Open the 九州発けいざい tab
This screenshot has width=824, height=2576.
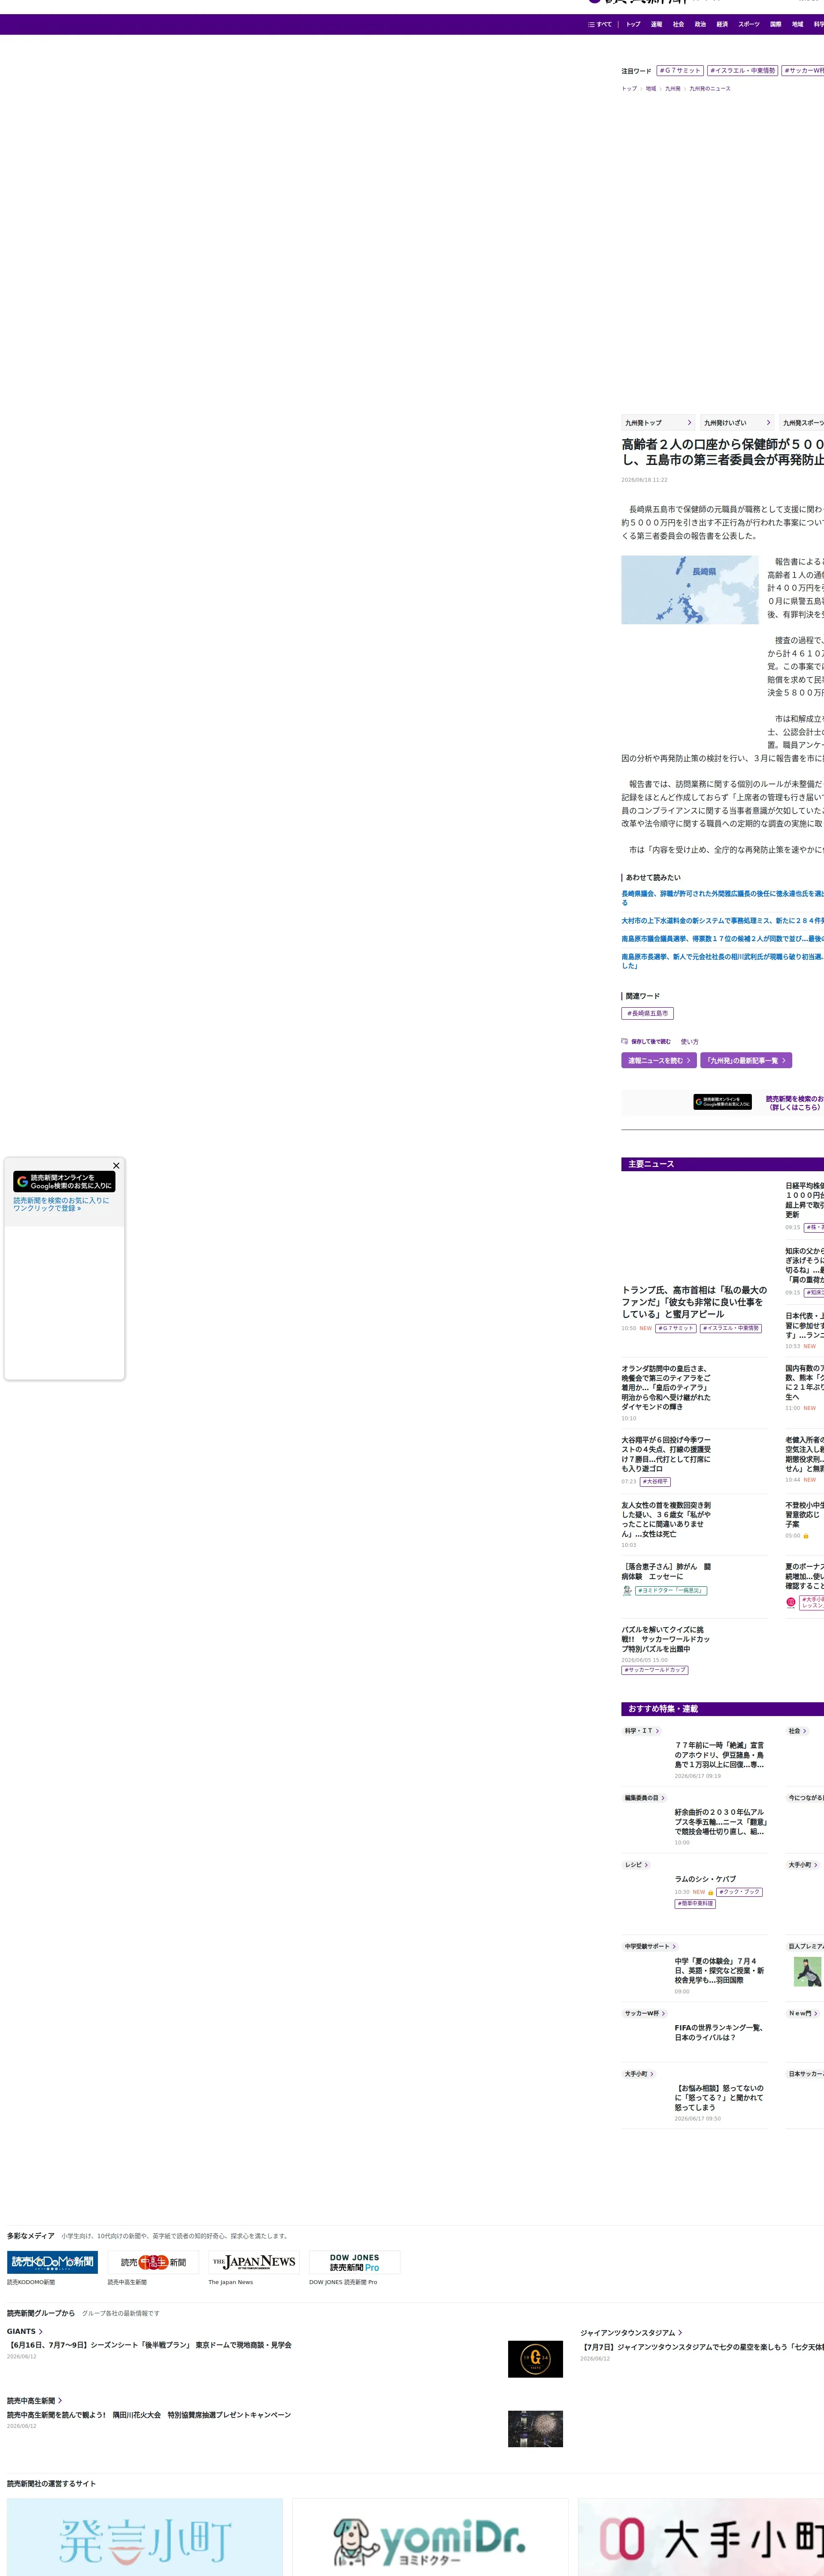pyautogui.click(x=737, y=423)
